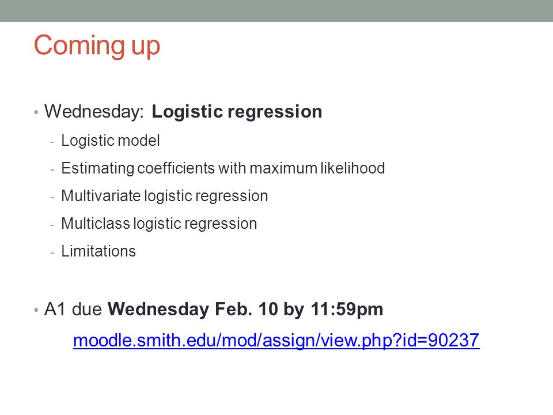Viewport: 553px width, 415px height.
Task: Click the 'Limitations' sub-bullet
Action: pyautogui.click(x=99, y=251)
